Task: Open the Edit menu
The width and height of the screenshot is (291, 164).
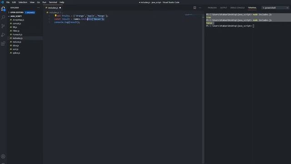Action: [x=14, y=2]
